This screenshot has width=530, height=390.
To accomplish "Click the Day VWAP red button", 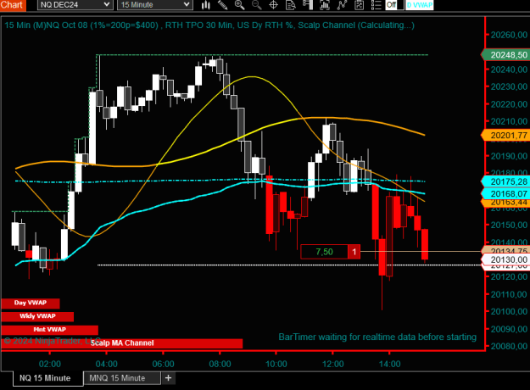I will point(31,303).
